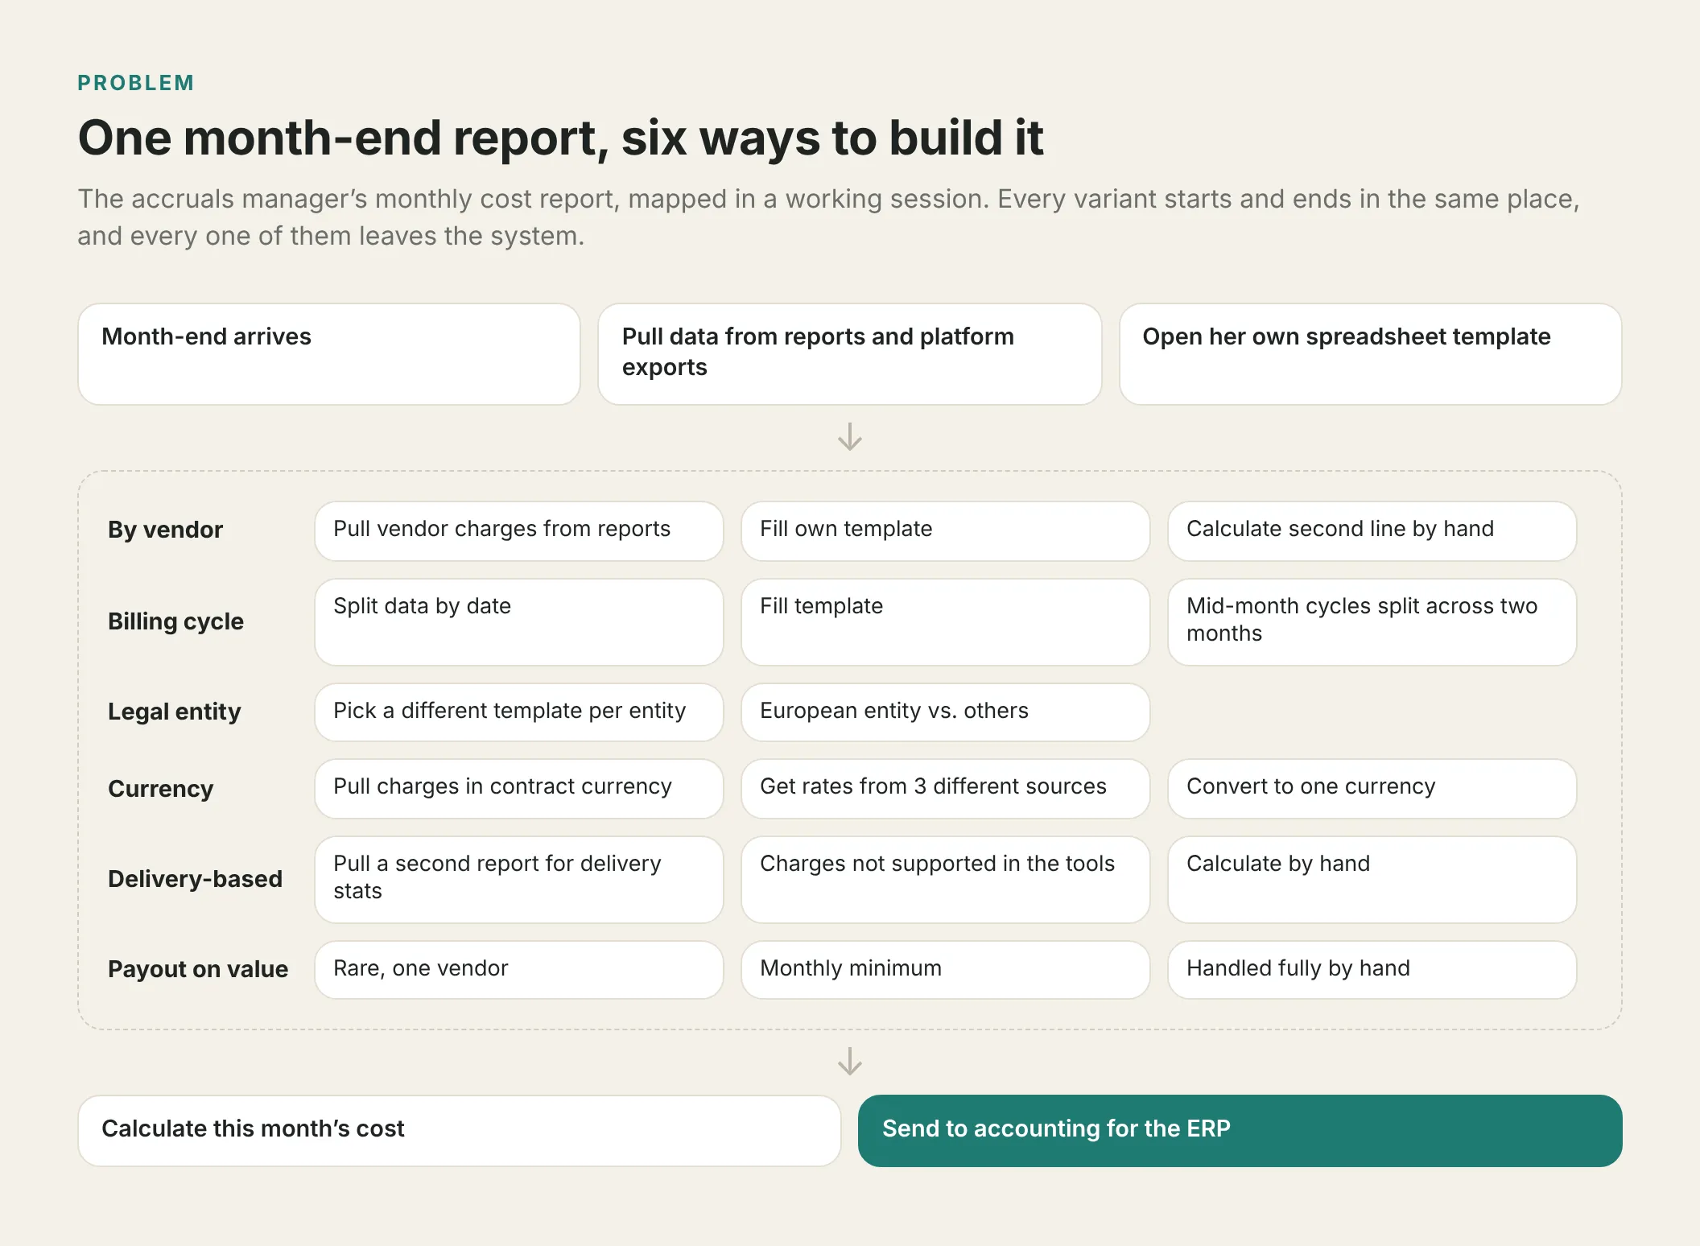Select the 'Legal entity' row label
This screenshot has width=1700, height=1246.
(175, 712)
